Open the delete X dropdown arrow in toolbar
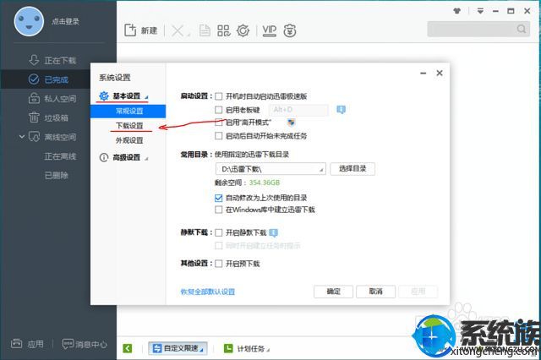This screenshot has height=360, width=541. pyautogui.click(x=189, y=35)
